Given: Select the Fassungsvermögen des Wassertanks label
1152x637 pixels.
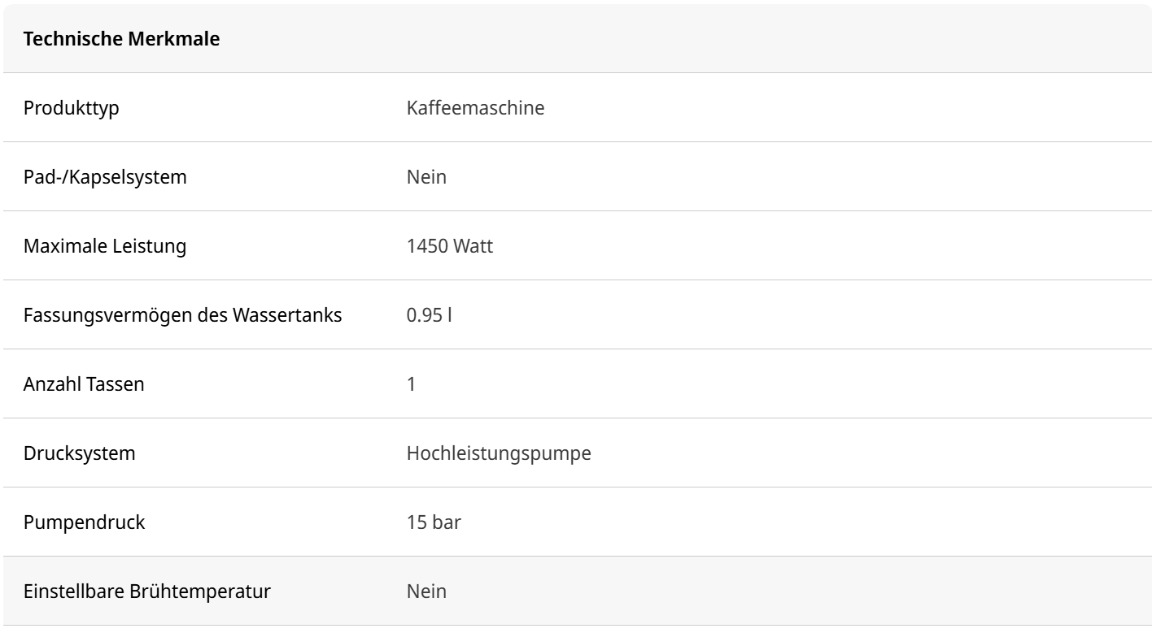Looking at the screenshot, I should pyautogui.click(x=182, y=314).
